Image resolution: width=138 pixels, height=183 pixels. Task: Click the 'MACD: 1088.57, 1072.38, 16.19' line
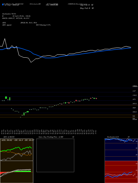[x=16, y=18]
